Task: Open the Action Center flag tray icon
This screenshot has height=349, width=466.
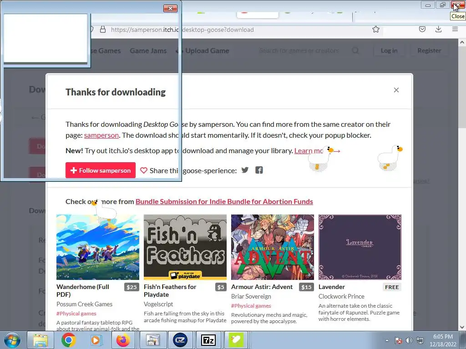Action: pyautogui.click(x=398, y=340)
